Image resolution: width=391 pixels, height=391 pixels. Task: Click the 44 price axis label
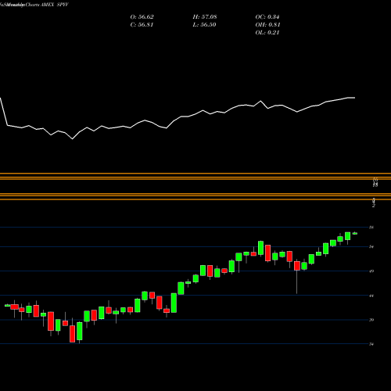371,296
